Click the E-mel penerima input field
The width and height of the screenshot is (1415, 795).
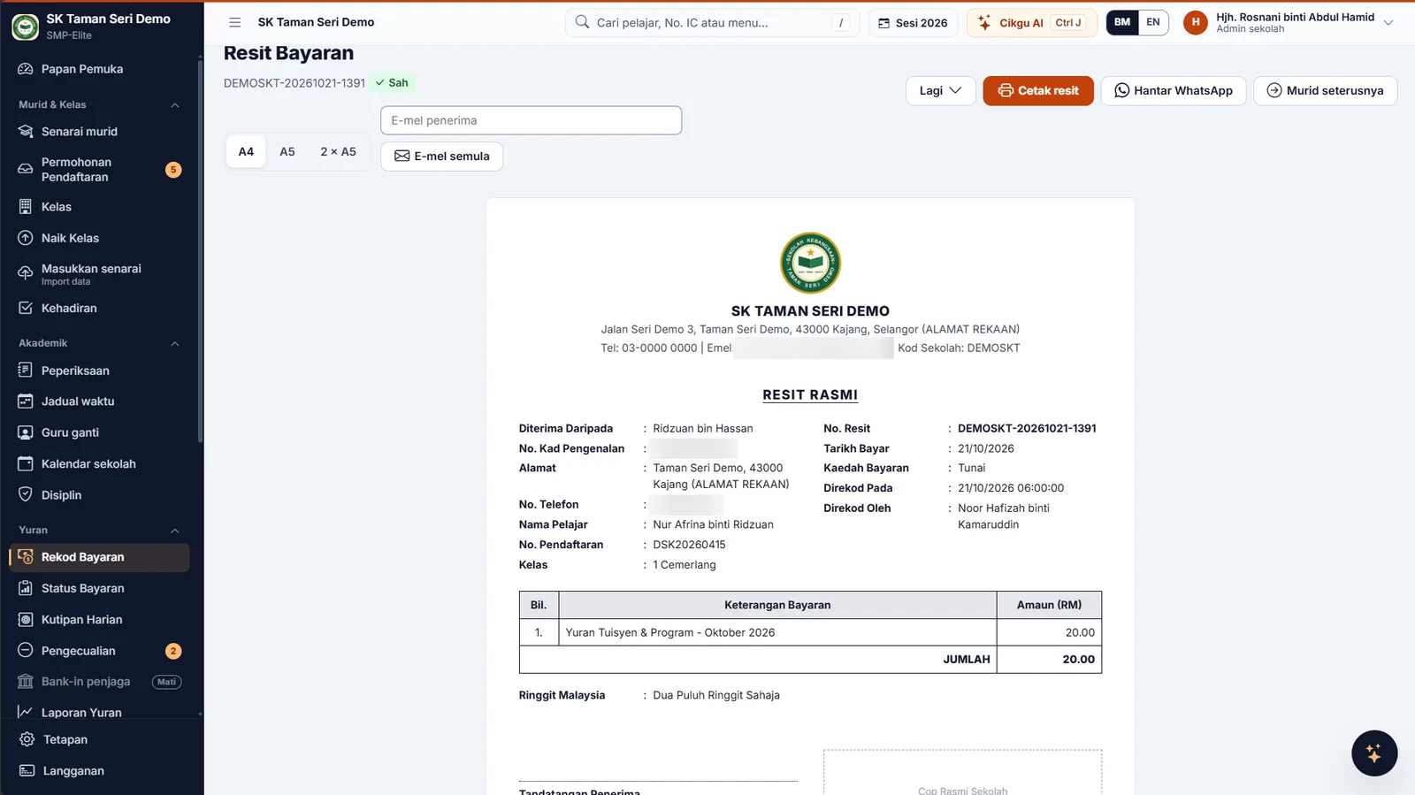(531, 120)
